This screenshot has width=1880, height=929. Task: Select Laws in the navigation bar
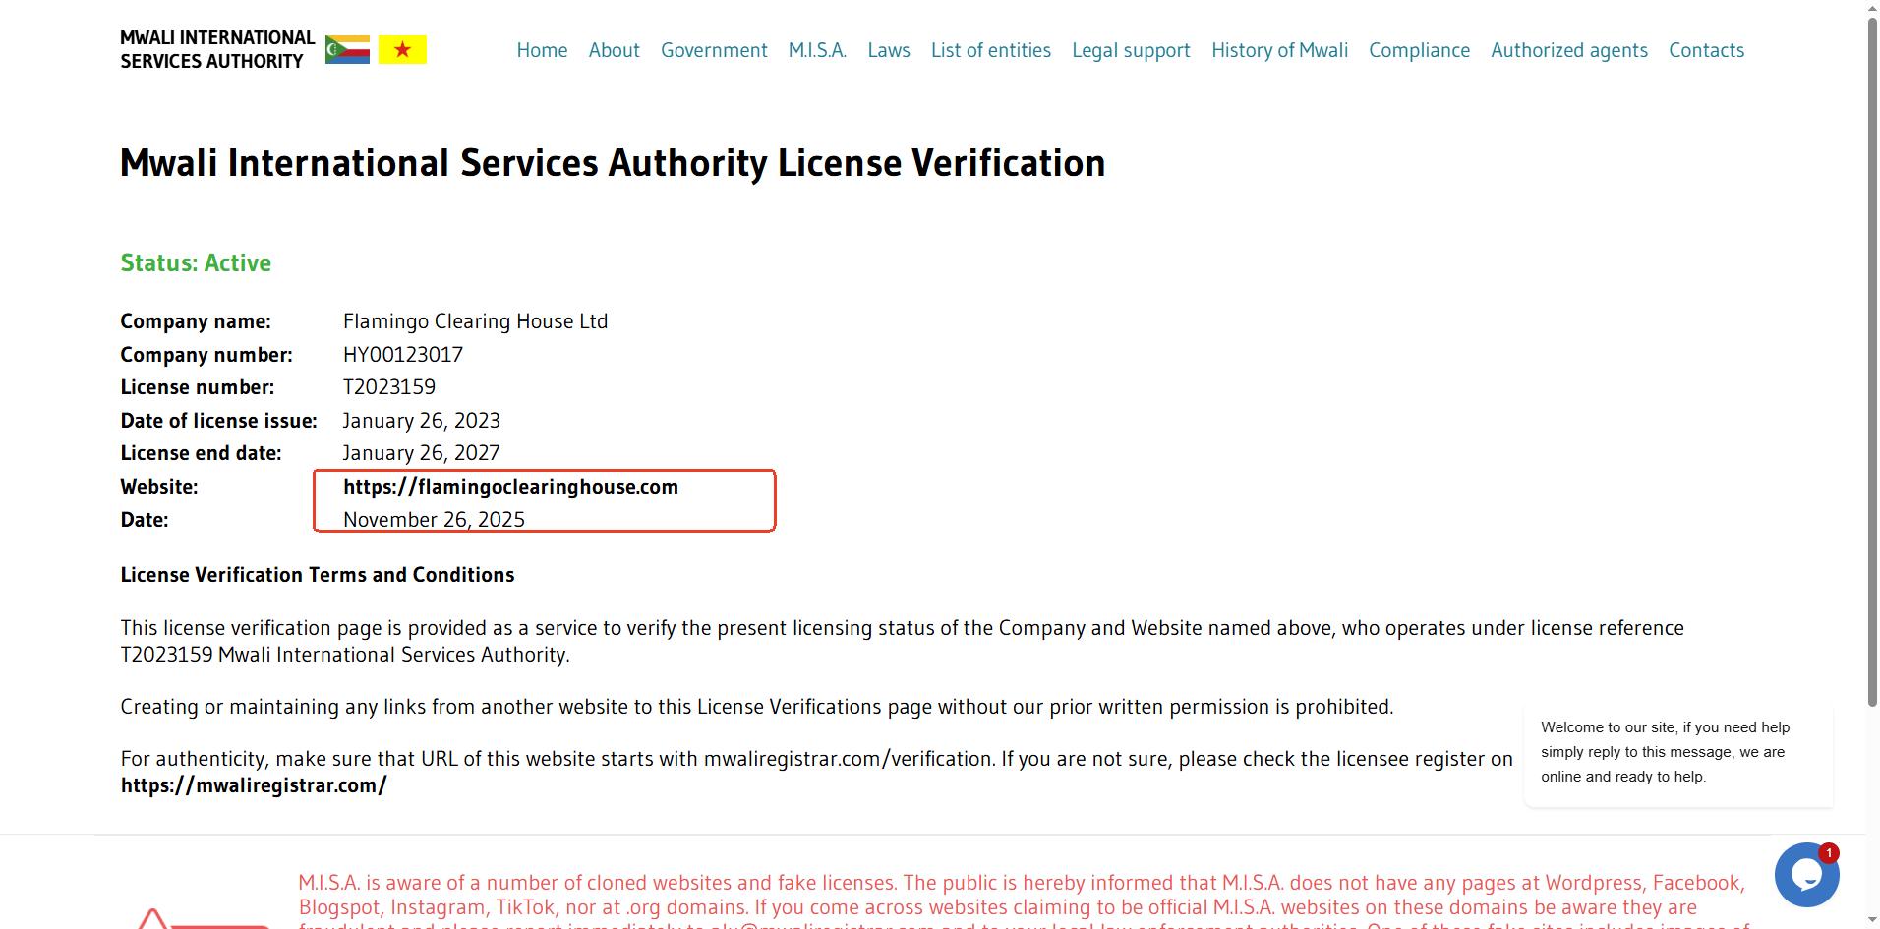pyautogui.click(x=888, y=50)
